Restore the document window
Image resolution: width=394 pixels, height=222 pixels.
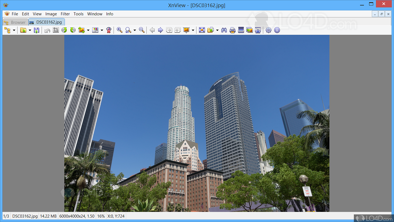tap(381, 14)
